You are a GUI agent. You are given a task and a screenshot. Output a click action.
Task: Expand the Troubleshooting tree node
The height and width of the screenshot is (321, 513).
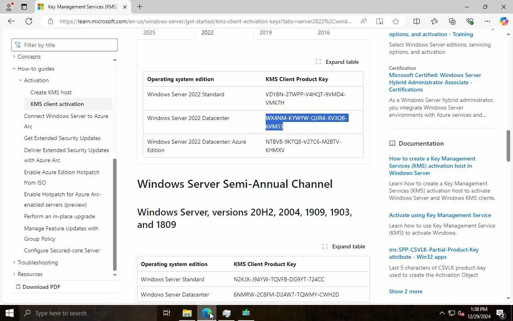14,262
